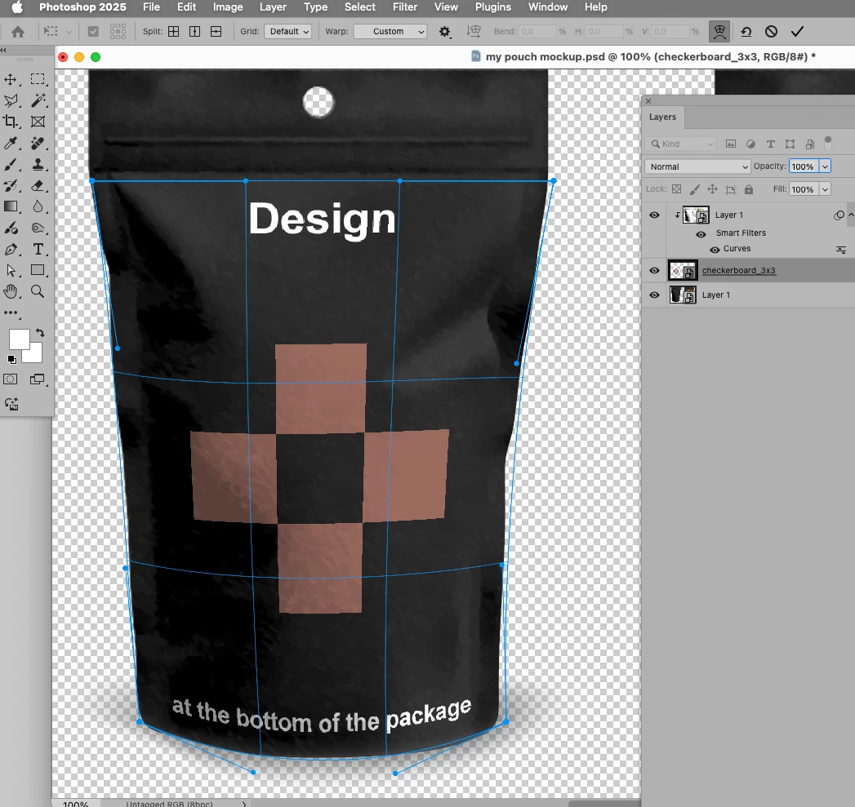Select the Eraser tool

pyautogui.click(x=38, y=186)
